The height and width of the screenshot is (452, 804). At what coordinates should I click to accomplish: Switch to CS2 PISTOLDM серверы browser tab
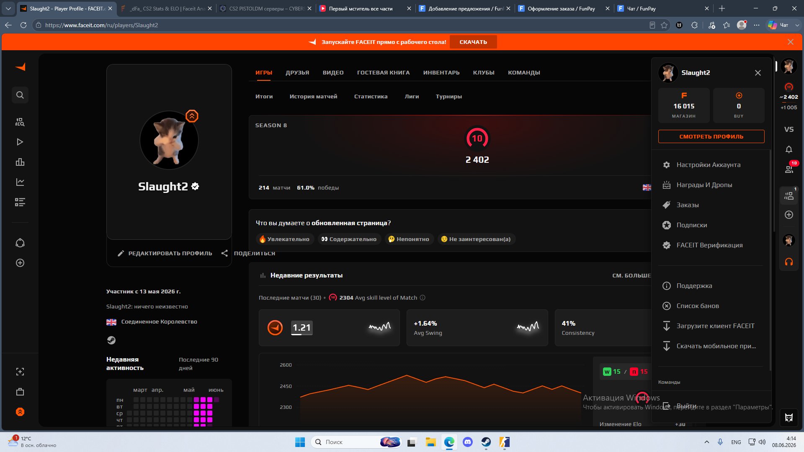tap(266, 8)
